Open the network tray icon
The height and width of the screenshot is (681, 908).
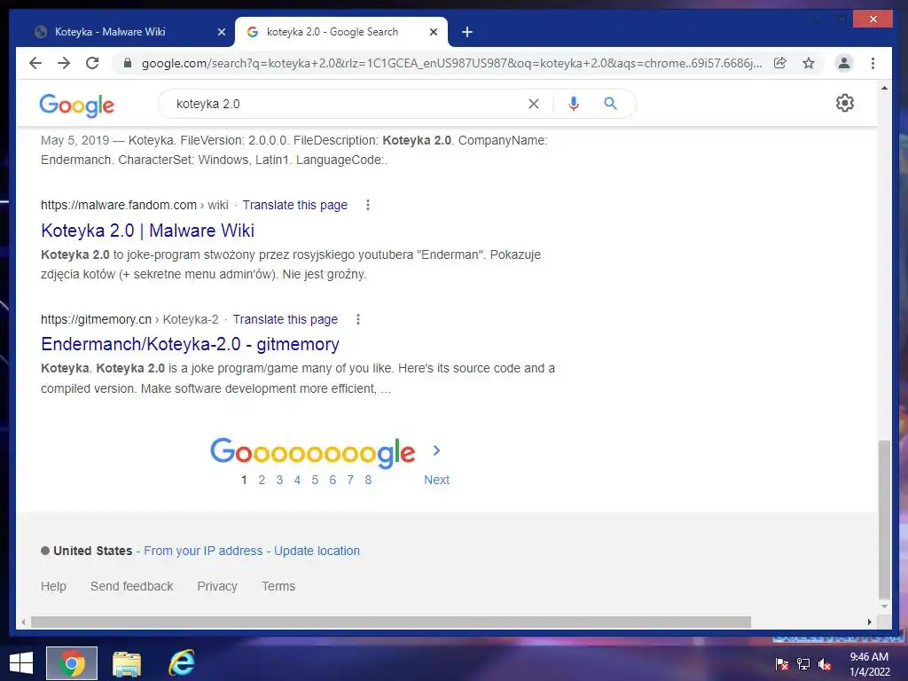point(803,664)
